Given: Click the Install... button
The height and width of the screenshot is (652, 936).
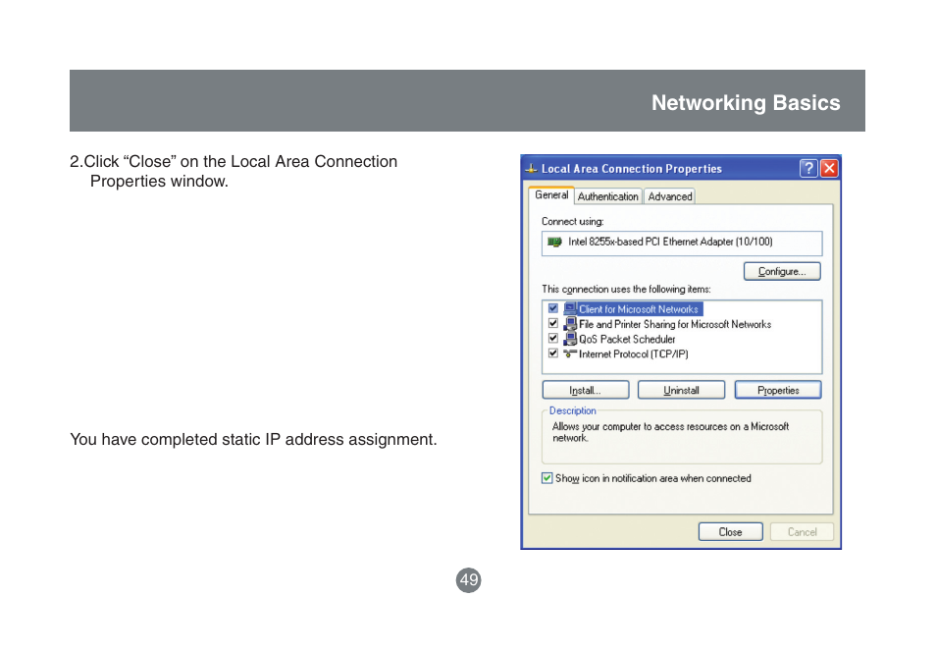Looking at the screenshot, I should 585,390.
